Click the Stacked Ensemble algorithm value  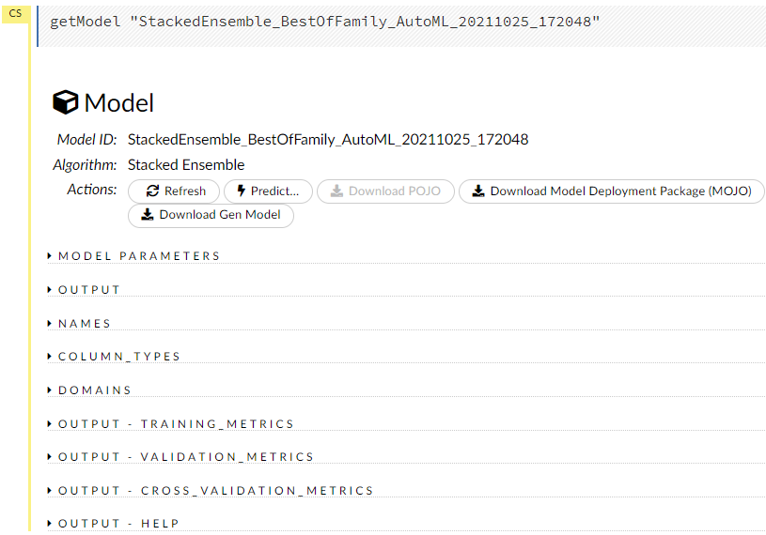(x=185, y=165)
